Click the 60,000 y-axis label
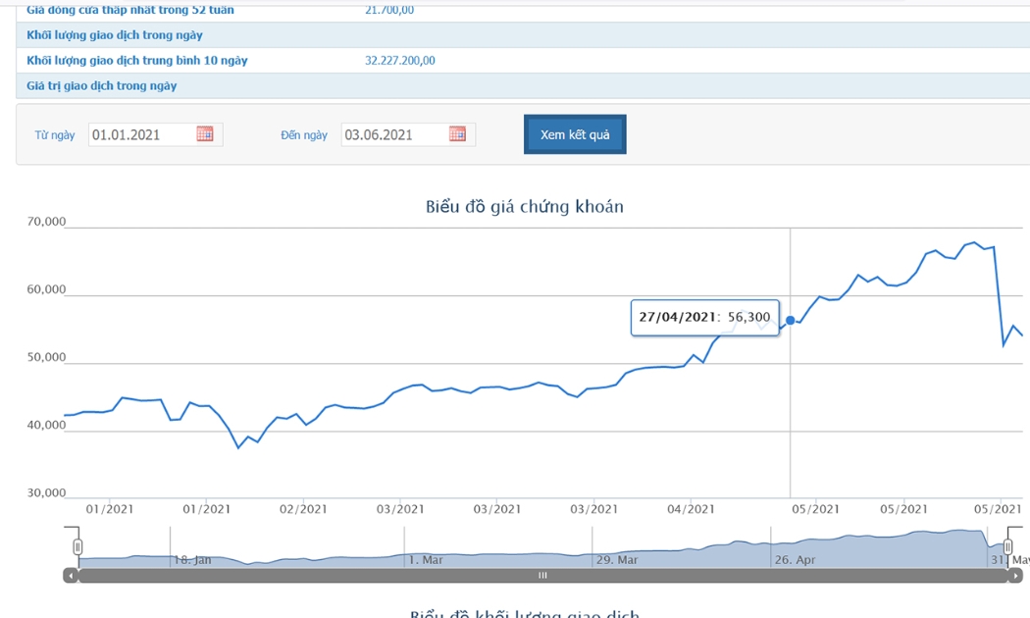Screen dimensions: 1030x618 [x=46, y=289]
